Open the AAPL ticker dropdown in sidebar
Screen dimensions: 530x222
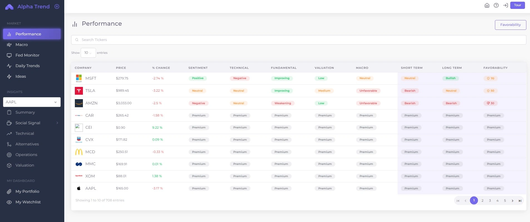[32, 102]
